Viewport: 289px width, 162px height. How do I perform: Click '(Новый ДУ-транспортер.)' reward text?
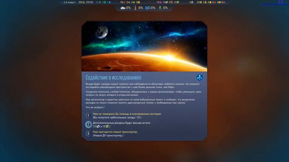[108, 135]
